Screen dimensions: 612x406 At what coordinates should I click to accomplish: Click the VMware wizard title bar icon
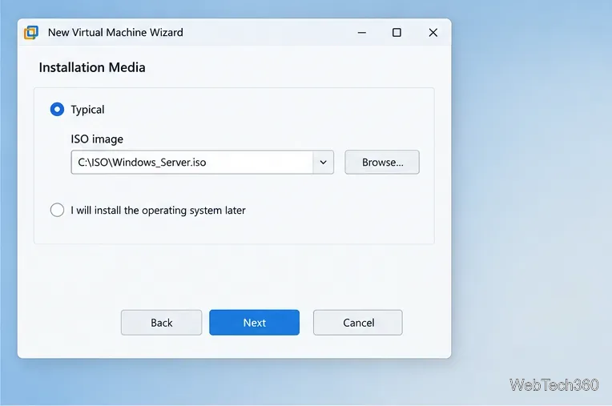pyautogui.click(x=31, y=32)
